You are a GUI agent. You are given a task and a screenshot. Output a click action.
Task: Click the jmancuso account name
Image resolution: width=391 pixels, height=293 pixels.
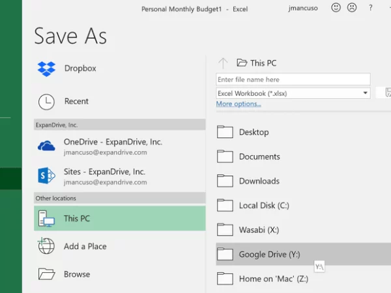303,8
